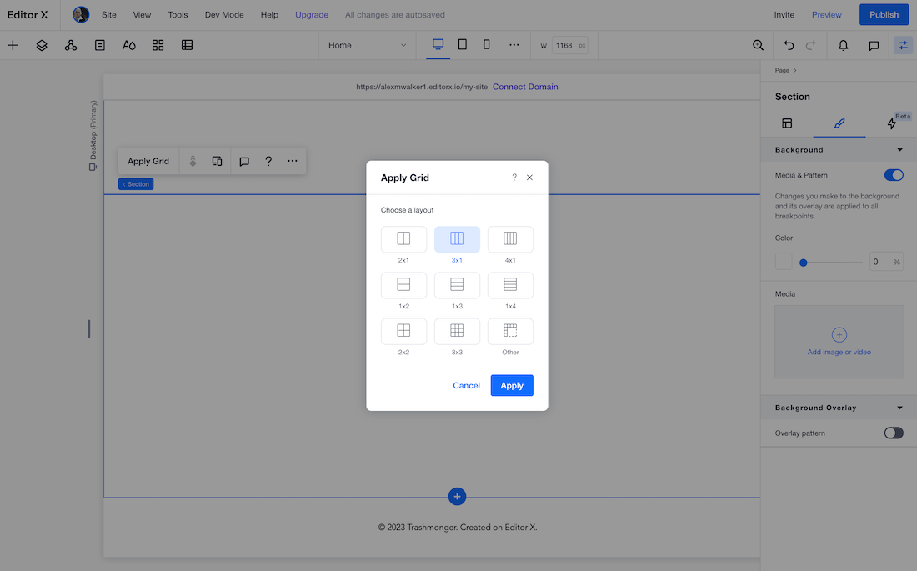Select the tablet breakpoint icon
This screenshot has height=571, width=917.
pyautogui.click(x=463, y=45)
